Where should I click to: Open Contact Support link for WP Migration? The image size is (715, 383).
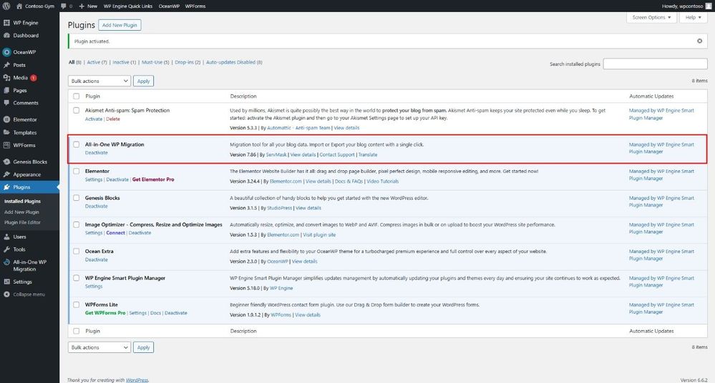tap(337, 155)
